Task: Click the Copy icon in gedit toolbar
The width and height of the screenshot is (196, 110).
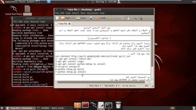Action: (x=123, y=18)
